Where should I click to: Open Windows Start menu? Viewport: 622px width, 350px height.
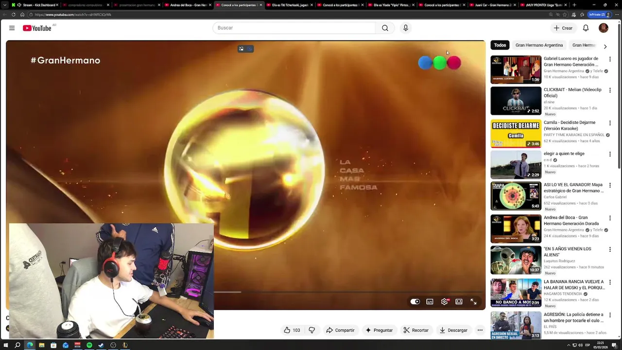pos(5,345)
